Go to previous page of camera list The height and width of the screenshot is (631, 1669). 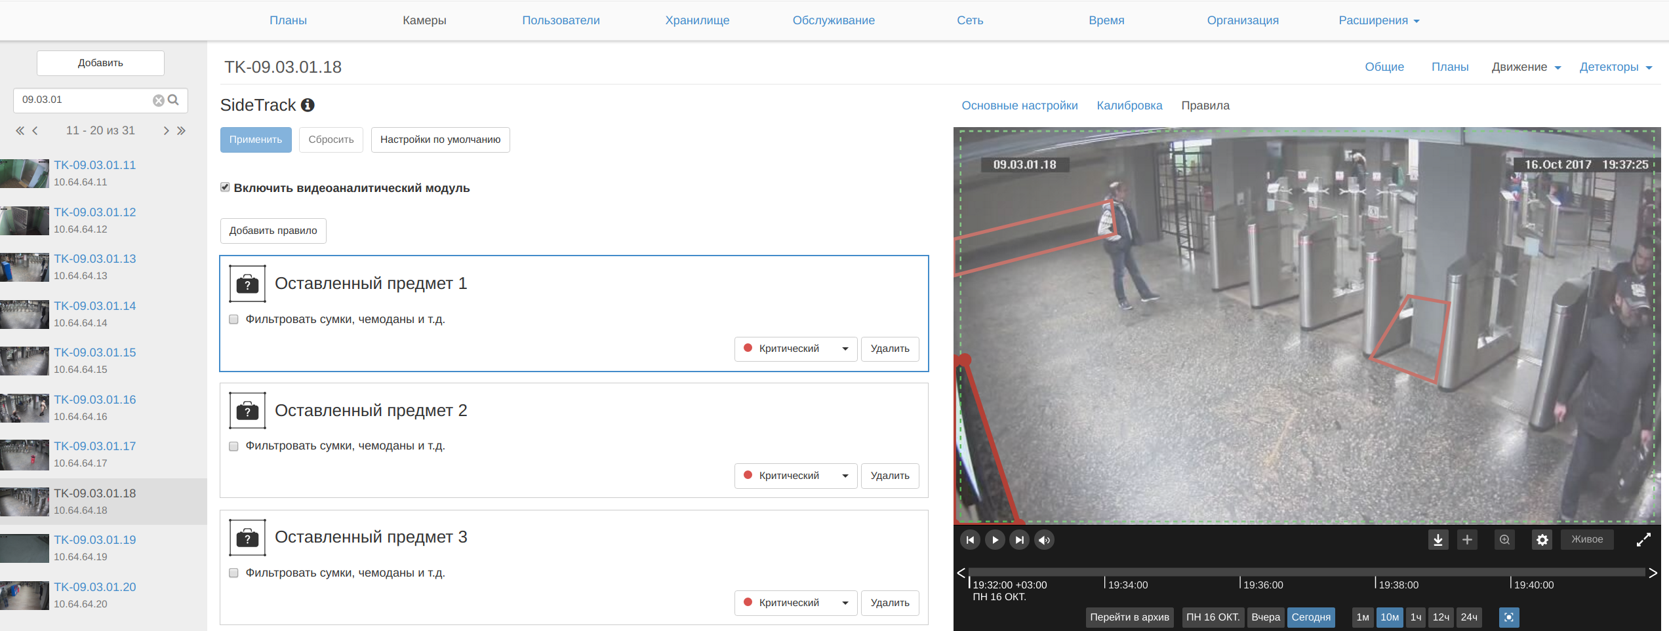(35, 131)
